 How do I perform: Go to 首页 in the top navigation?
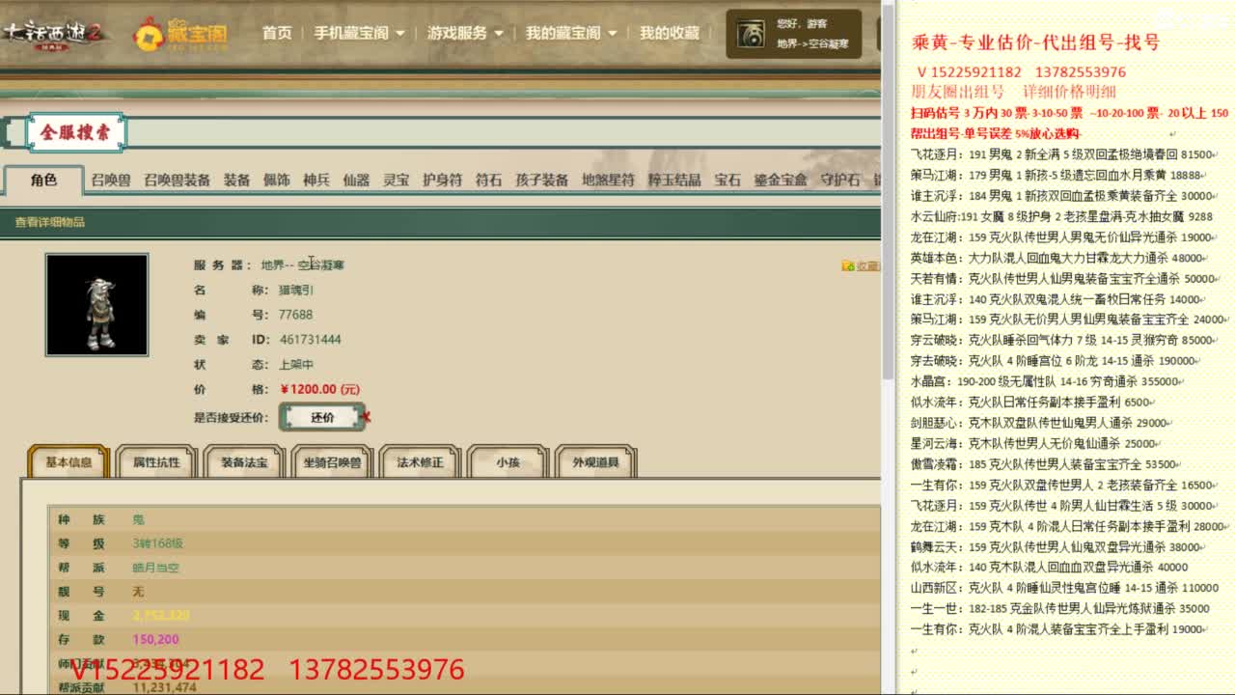pos(277,33)
